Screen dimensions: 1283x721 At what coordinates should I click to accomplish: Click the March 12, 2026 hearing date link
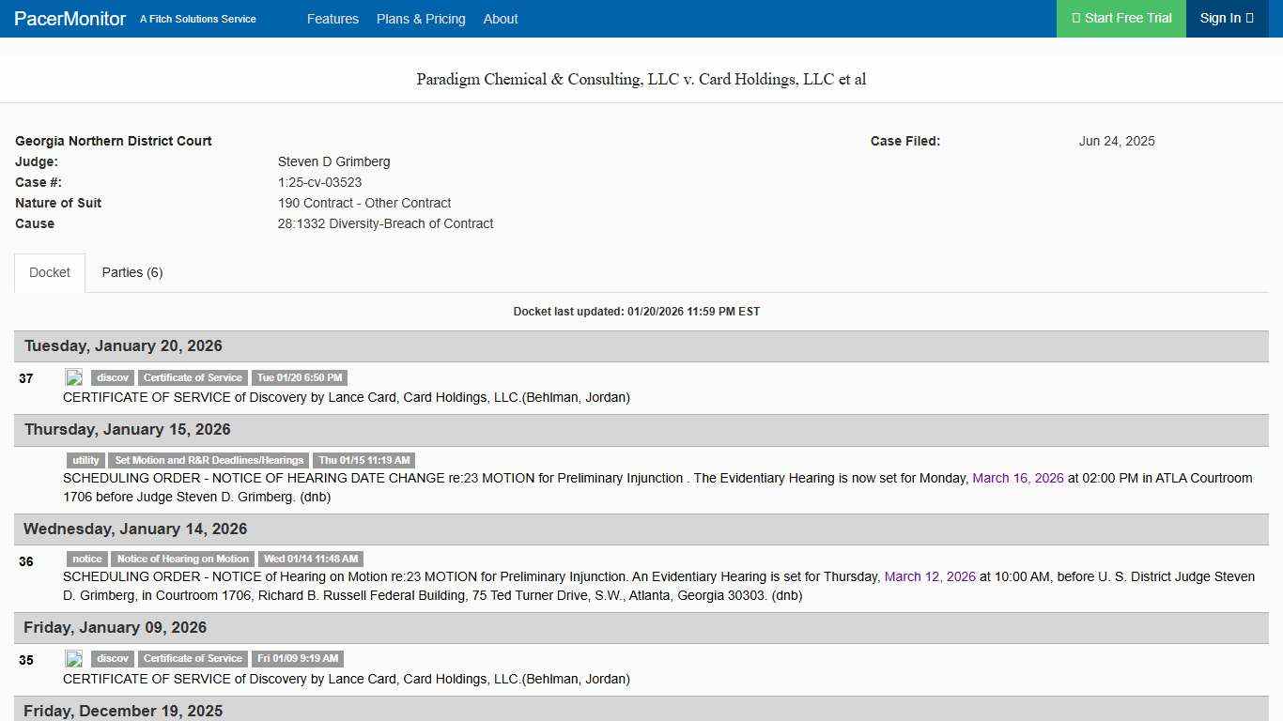click(930, 576)
